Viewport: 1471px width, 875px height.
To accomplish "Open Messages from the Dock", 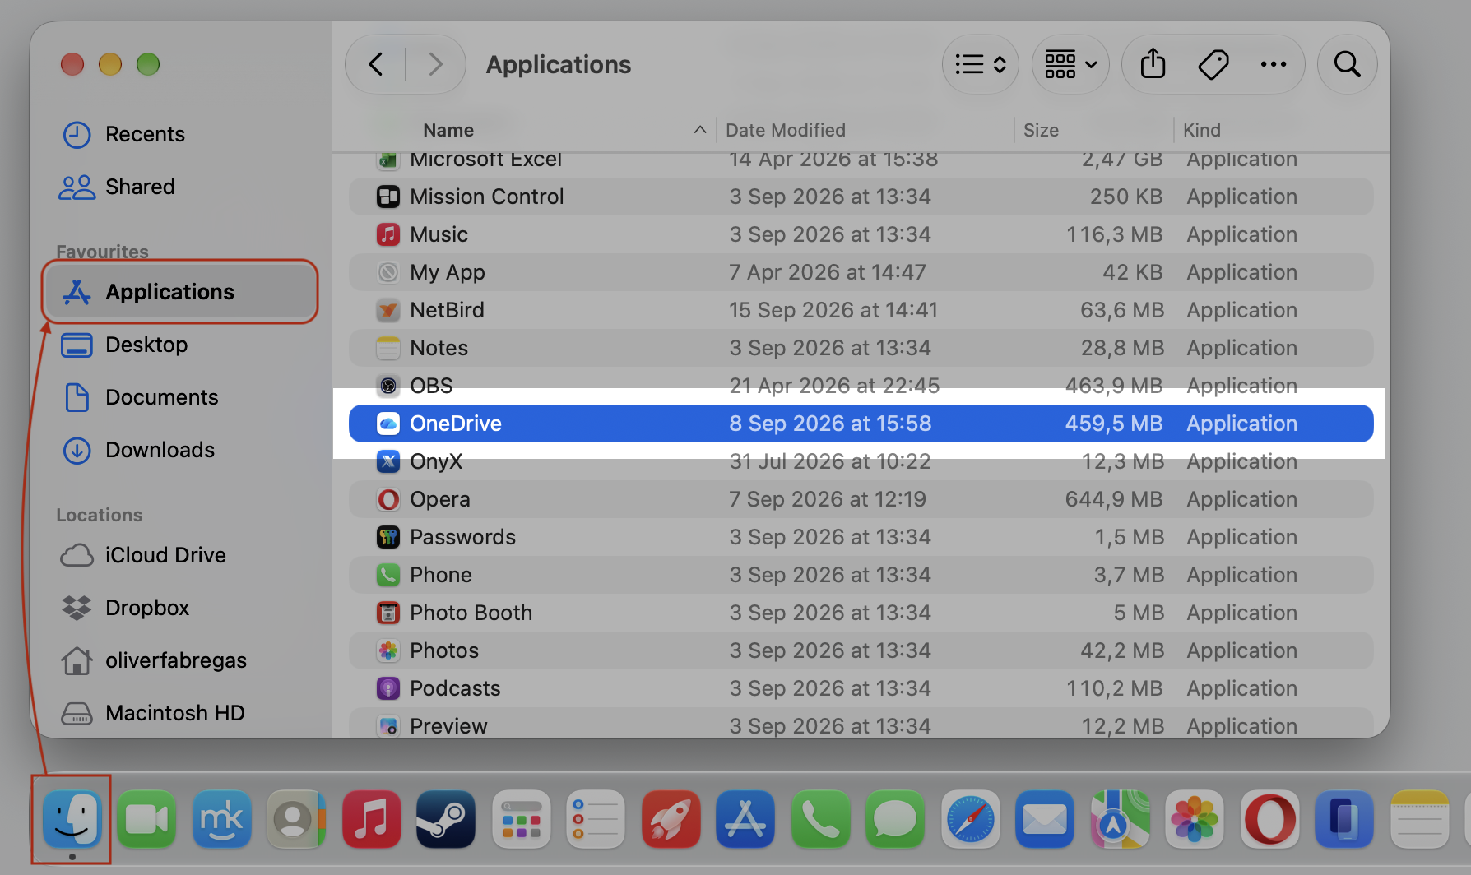I will click(x=895, y=819).
